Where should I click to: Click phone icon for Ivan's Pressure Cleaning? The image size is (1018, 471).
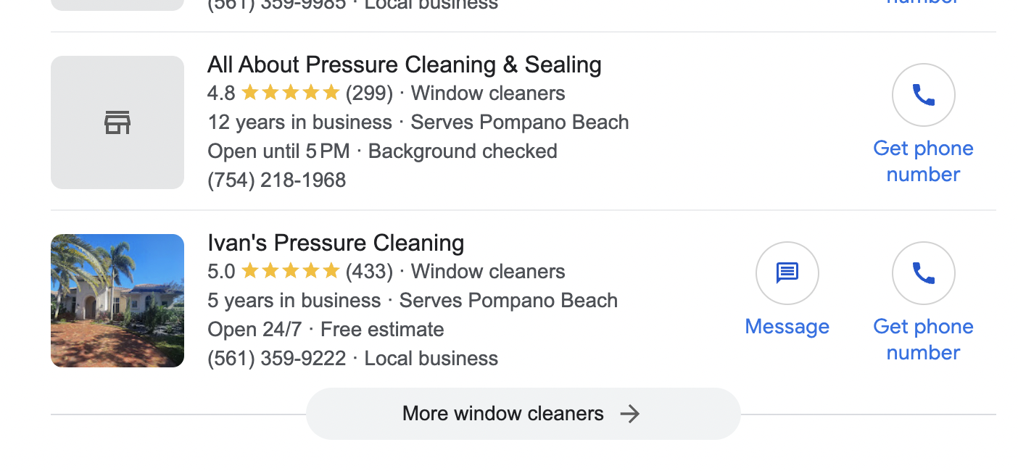[x=923, y=273]
